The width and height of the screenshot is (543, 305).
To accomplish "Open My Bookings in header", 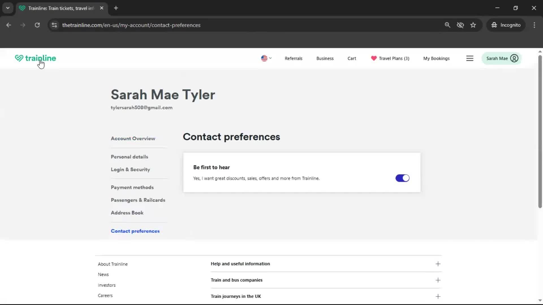I will pos(436,58).
